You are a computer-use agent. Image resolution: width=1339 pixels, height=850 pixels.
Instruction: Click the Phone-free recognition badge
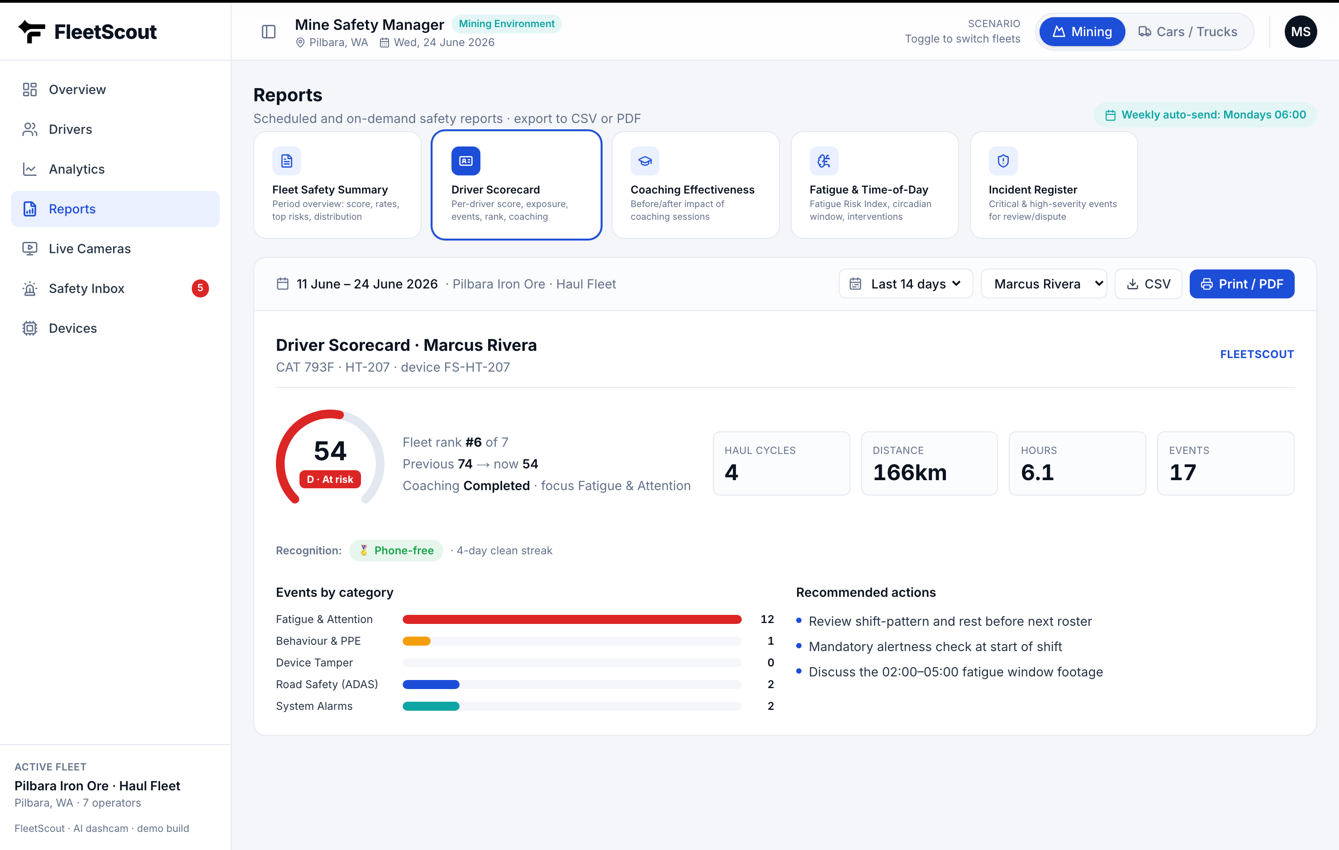click(x=396, y=550)
